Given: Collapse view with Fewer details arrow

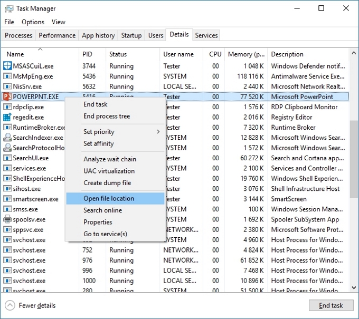Looking at the screenshot, I should [10, 305].
